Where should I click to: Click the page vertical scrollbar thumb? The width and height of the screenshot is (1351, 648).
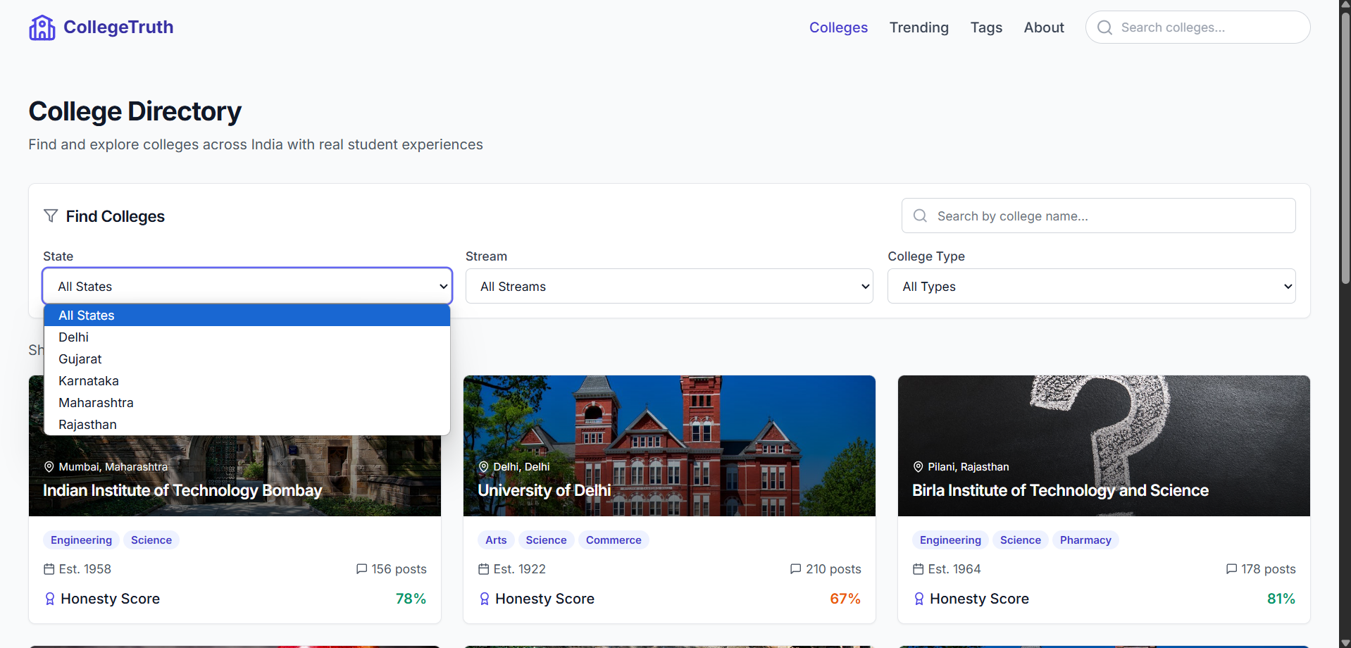coord(1345,148)
